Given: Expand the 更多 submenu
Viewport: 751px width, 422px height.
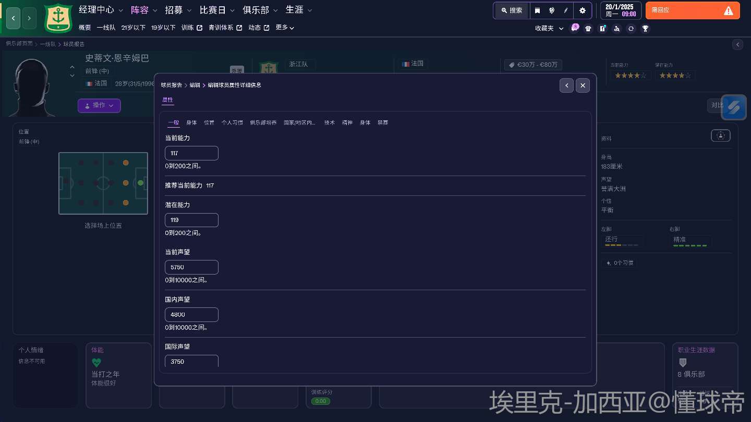Looking at the screenshot, I should pyautogui.click(x=285, y=28).
